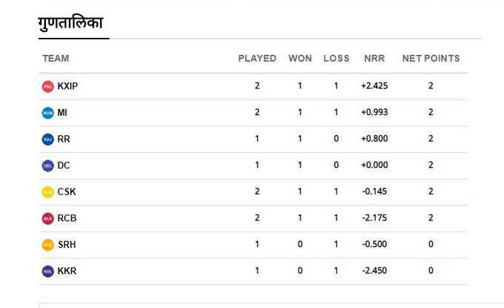The height and width of the screenshot is (308, 504).
Task: Click the SRH orange team logo
Action: (48, 245)
